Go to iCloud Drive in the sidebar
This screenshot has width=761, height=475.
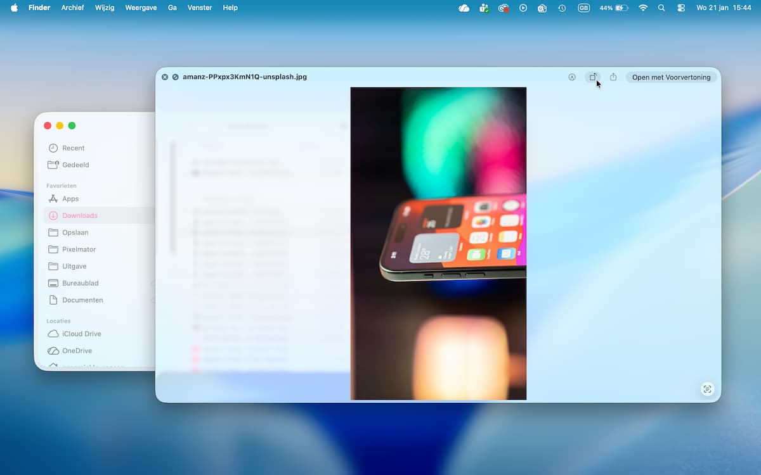click(x=81, y=334)
